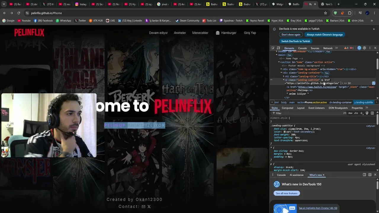Collapse the landing-container div node
The image size is (379, 213).
coord(281,73)
